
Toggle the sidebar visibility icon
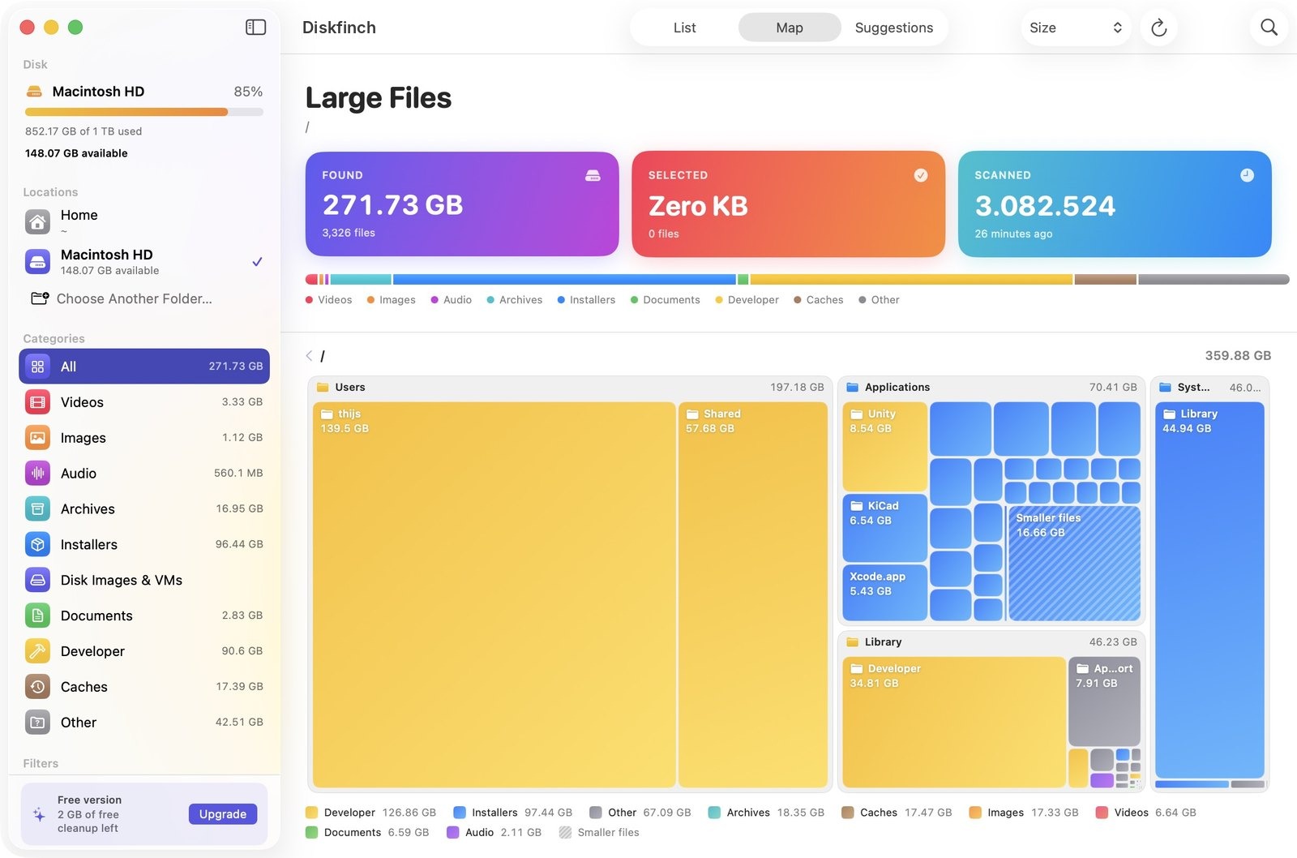pyautogui.click(x=255, y=27)
